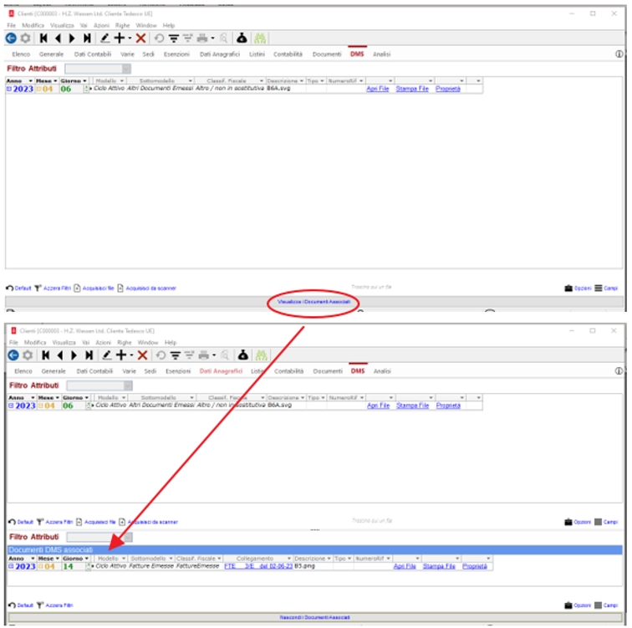Click the refresh icon in top window toolbar
The height and width of the screenshot is (628, 632).
click(159, 38)
